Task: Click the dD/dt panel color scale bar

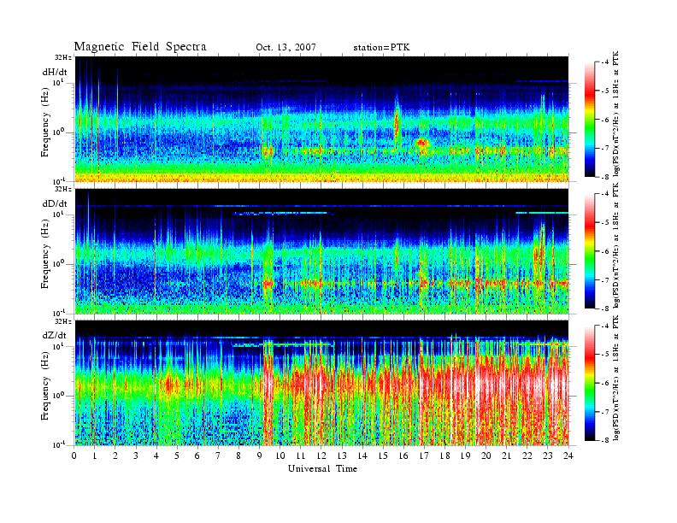Action: click(590, 251)
